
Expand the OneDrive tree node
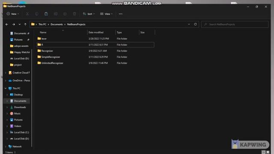tap(6, 80)
